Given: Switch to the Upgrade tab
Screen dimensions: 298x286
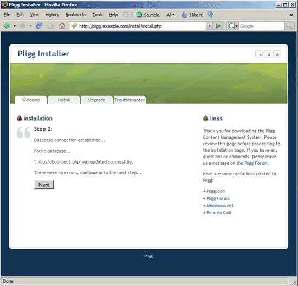Looking at the screenshot, I should coord(96,100).
